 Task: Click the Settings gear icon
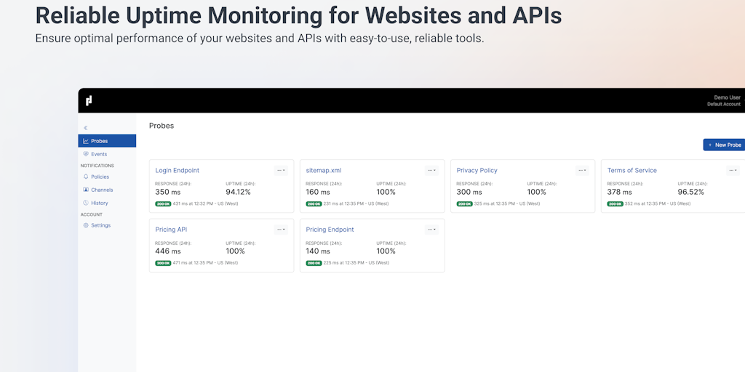point(86,225)
